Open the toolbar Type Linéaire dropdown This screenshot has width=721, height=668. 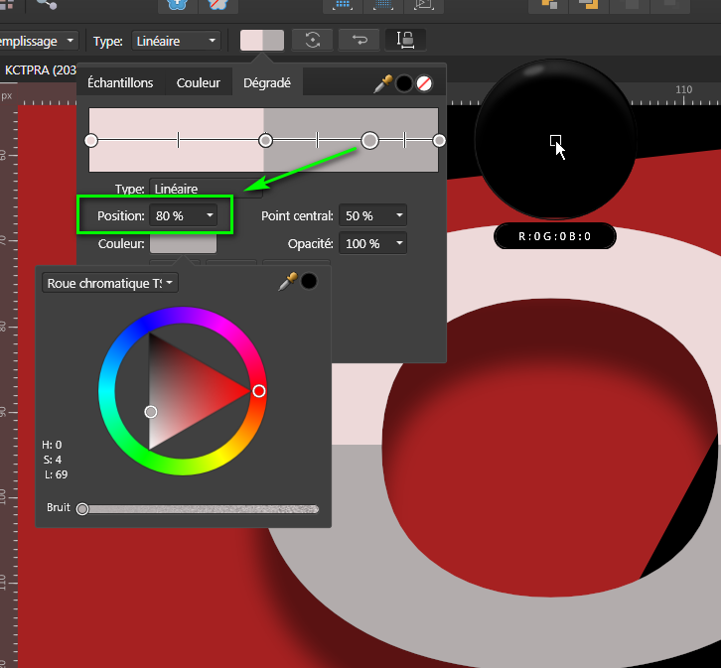pos(176,41)
